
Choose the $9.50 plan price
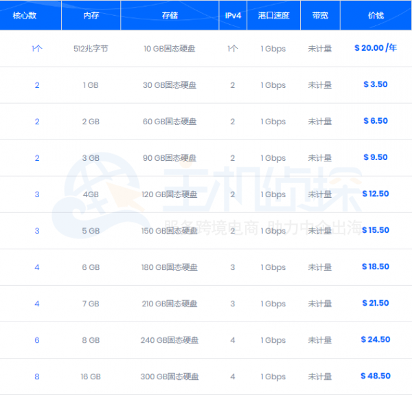(376, 157)
